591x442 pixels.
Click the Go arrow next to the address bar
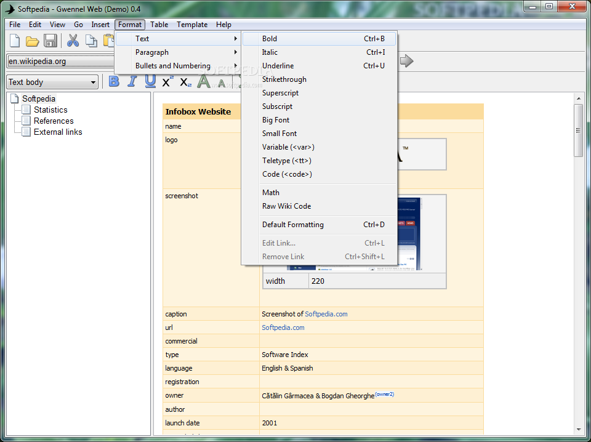tap(407, 61)
